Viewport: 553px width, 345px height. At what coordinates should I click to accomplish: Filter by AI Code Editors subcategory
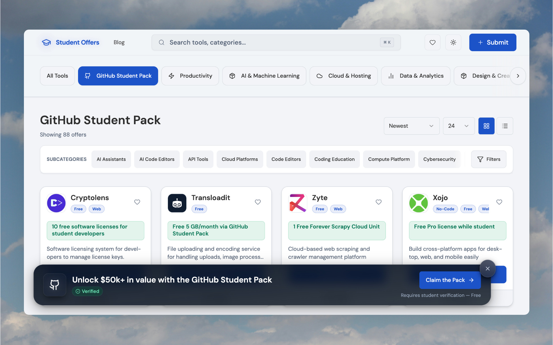157,159
